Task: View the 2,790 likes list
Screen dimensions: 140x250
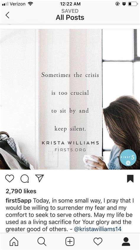Action: click(x=21, y=191)
